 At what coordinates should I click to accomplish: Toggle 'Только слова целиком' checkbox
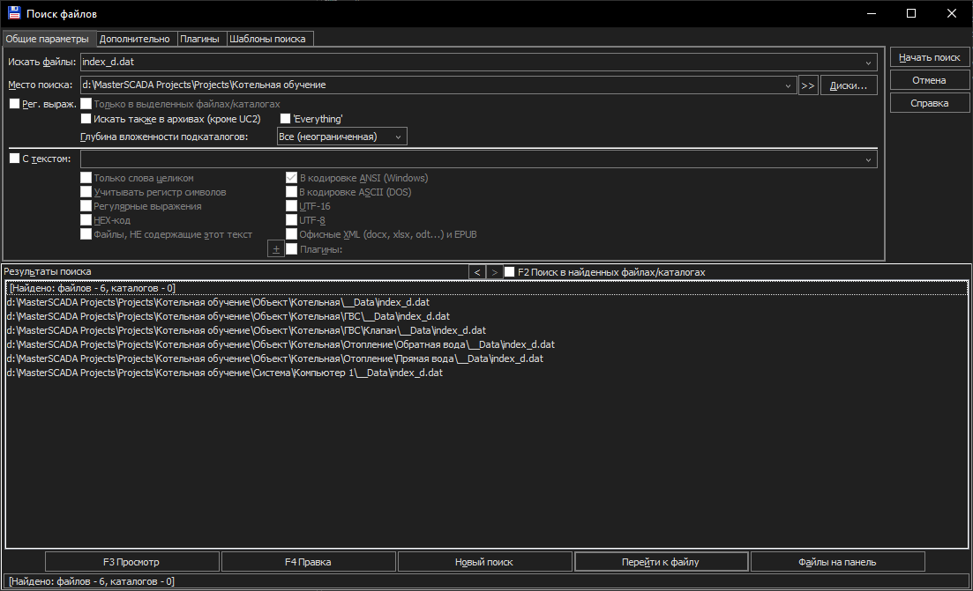pyautogui.click(x=86, y=178)
